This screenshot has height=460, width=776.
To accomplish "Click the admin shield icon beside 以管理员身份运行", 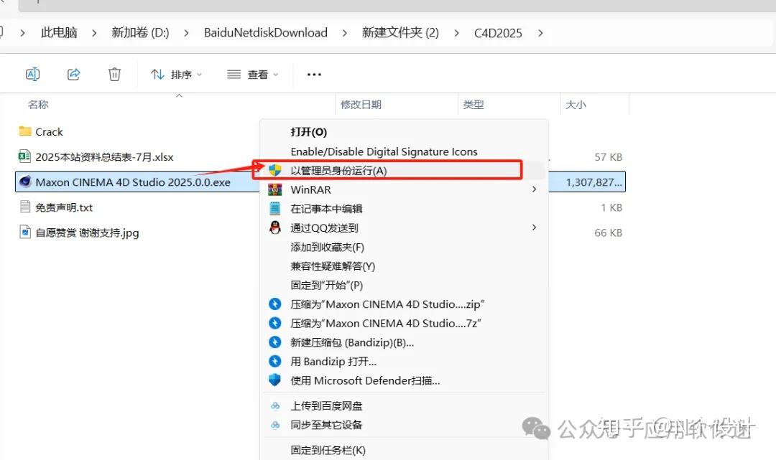I will [x=275, y=171].
